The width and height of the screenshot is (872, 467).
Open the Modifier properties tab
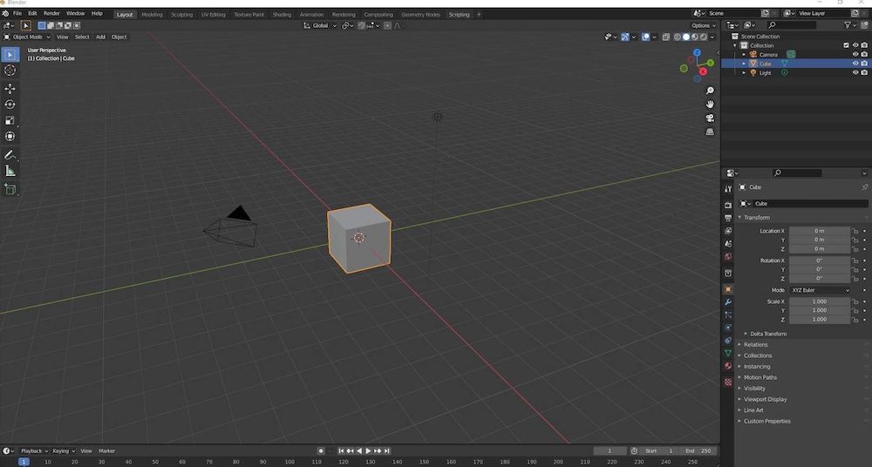pyautogui.click(x=728, y=301)
